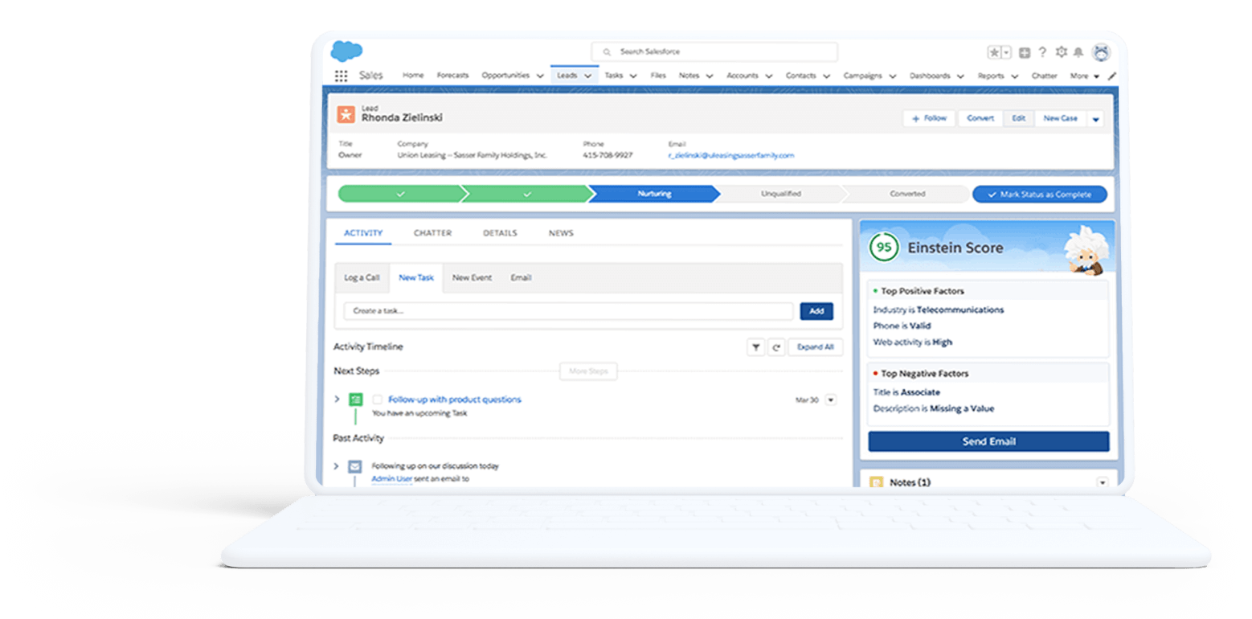
Task: Open the Notes (1) panel dropdown
Action: coord(1102,482)
